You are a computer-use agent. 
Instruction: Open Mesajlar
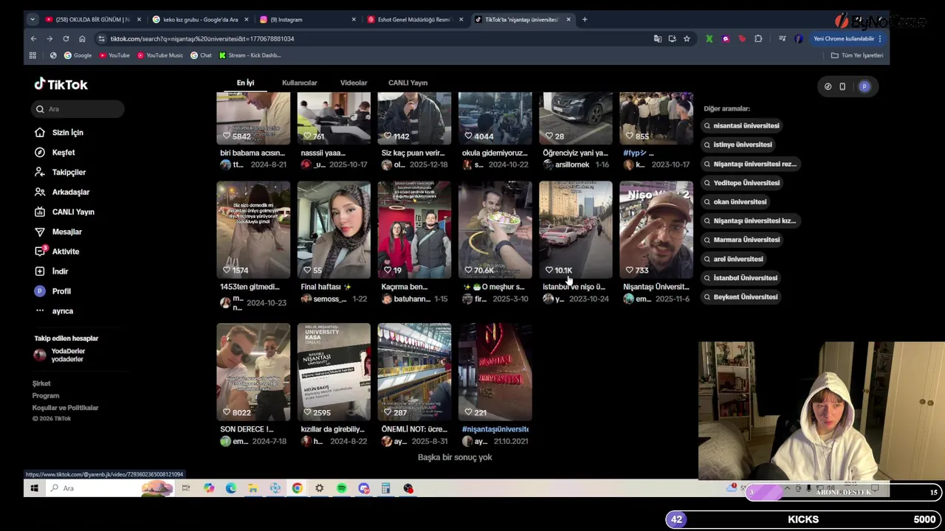pyautogui.click(x=58, y=232)
